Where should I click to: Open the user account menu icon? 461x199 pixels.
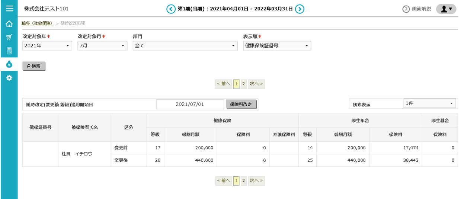[446, 9]
